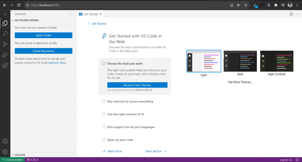Open the Explorer view in activity bar
This screenshot has height=162, width=302.
click(5, 23)
